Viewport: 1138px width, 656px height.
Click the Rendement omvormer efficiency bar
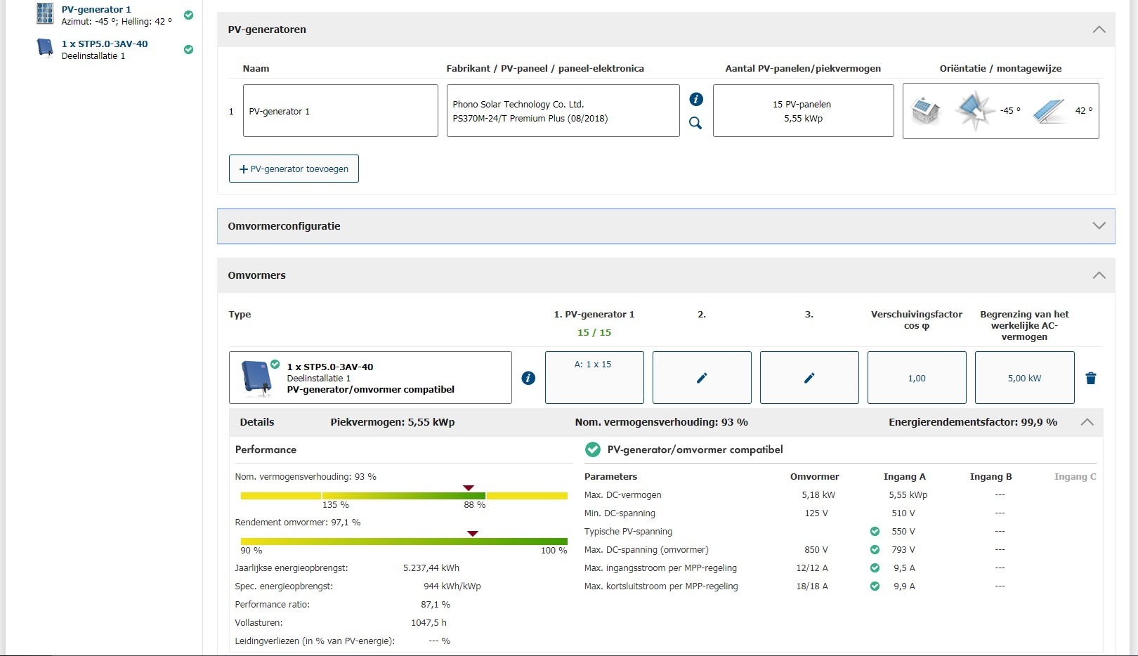(x=403, y=542)
